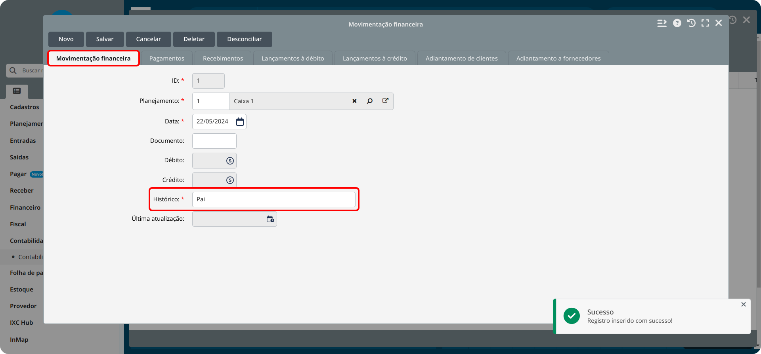
Task: Click the sidebar search magnifier icon
Action: pos(13,70)
